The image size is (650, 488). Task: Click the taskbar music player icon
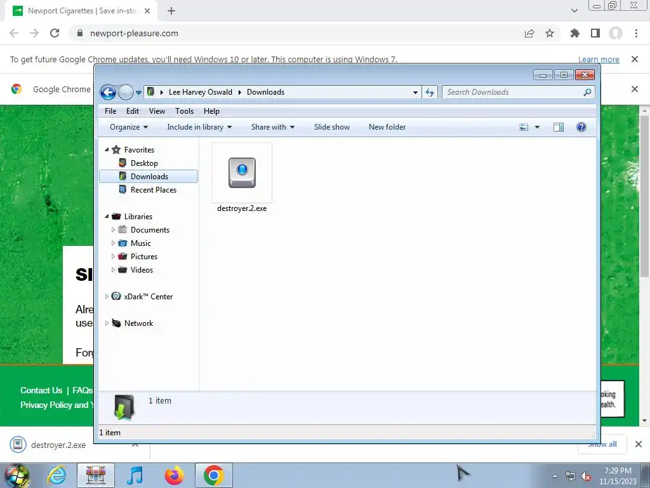click(135, 475)
